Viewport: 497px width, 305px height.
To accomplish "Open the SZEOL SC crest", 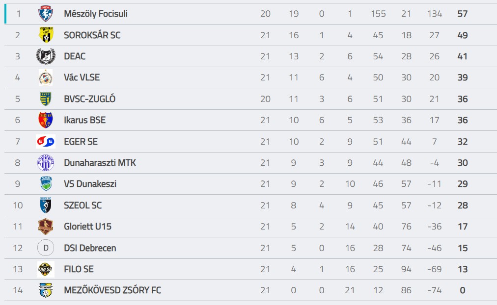I will (x=46, y=205).
